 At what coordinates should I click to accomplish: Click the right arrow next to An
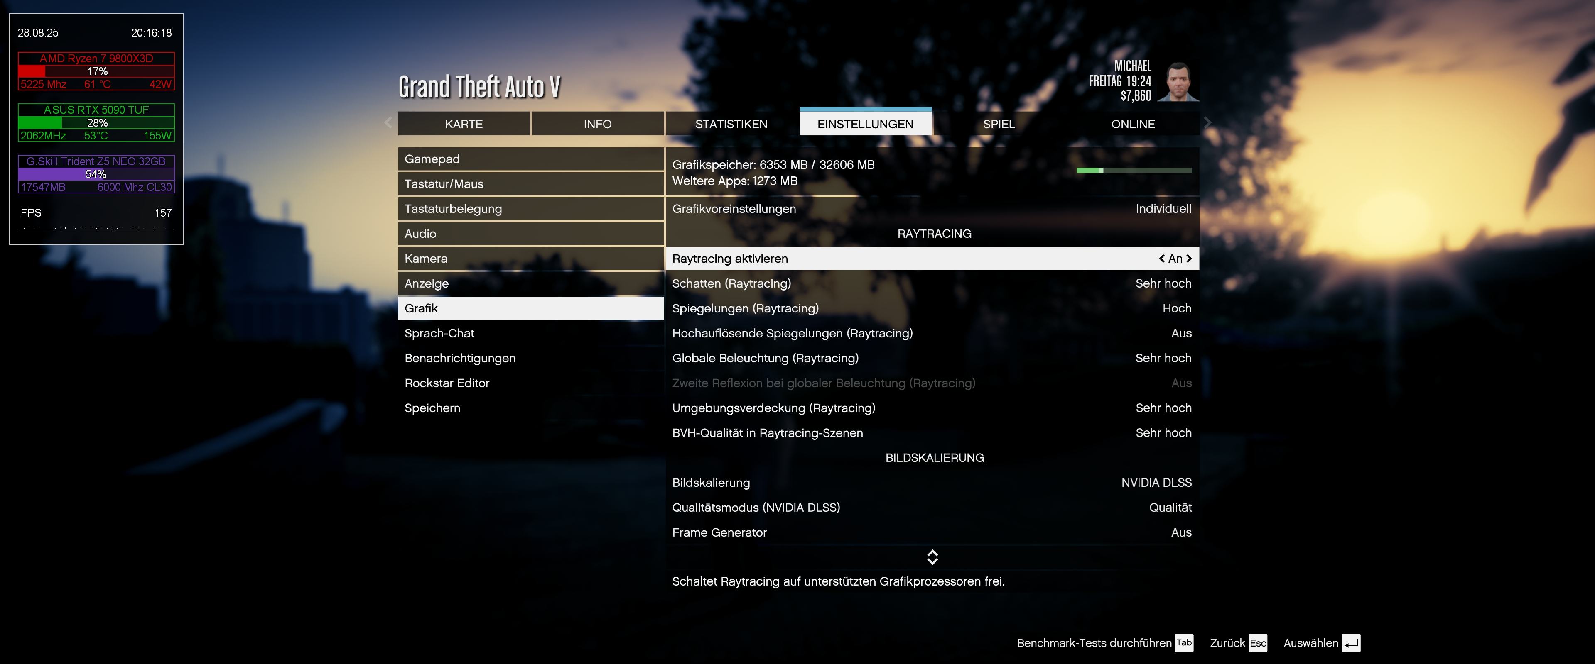pos(1189,259)
